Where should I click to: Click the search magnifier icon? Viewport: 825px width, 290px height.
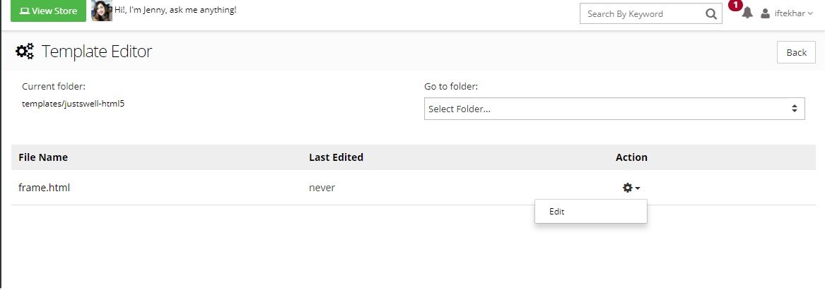(x=710, y=14)
